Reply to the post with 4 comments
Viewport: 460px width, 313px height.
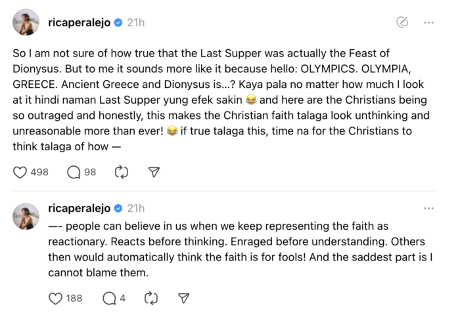(x=109, y=299)
